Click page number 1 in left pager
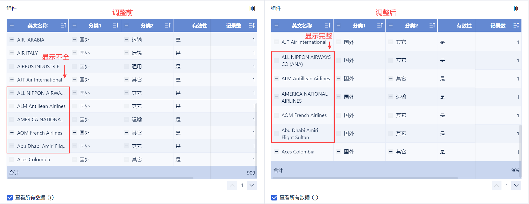Viewport: 529px width, 204px height. (242, 185)
